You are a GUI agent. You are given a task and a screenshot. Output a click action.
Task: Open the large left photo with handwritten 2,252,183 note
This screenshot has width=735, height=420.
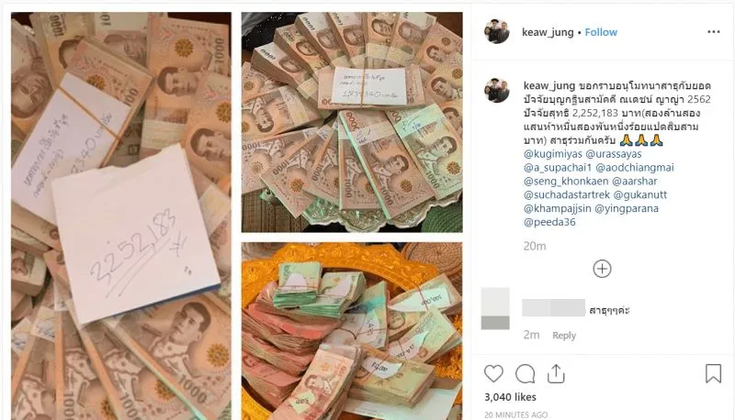click(x=121, y=216)
